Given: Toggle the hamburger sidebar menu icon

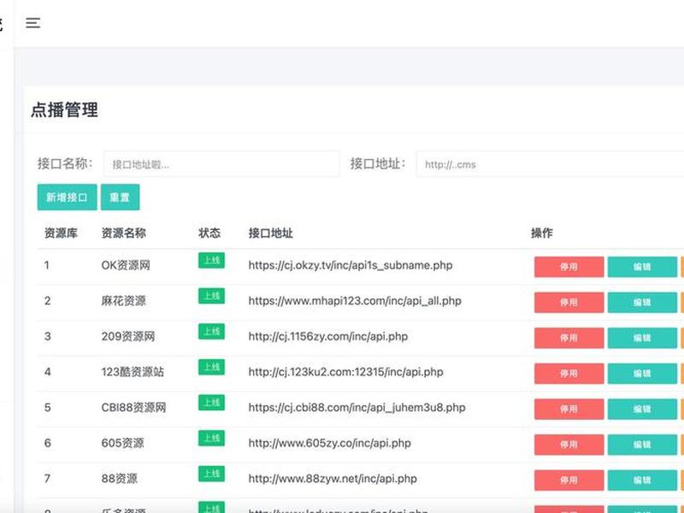Looking at the screenshot, I should coord(32,23).
